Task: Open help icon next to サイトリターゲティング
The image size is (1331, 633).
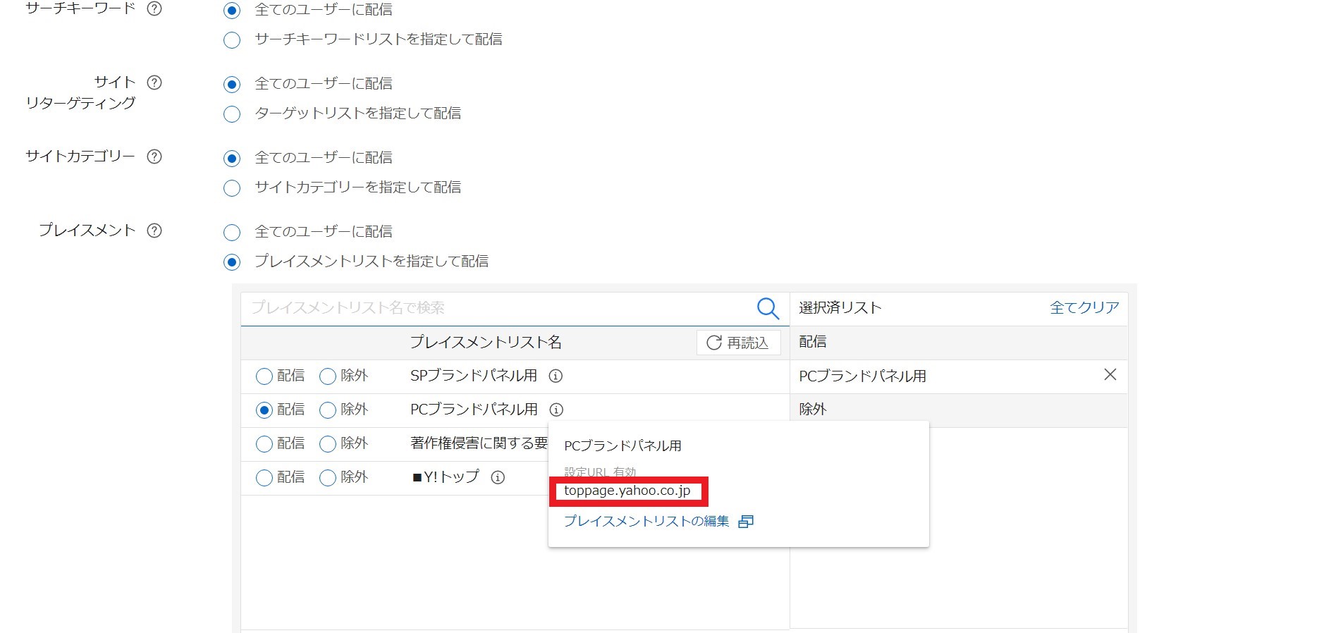Action: click(x=154, y=82)
